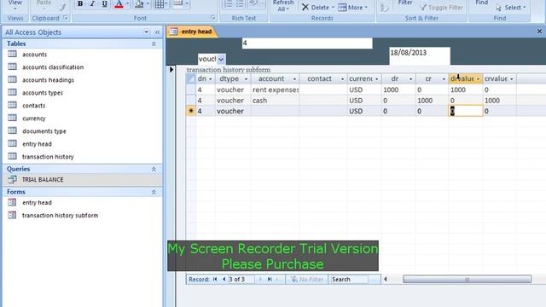Open the Font group dialog launcher
This screenshot has height=307, width=546.
tap(212, 18)
